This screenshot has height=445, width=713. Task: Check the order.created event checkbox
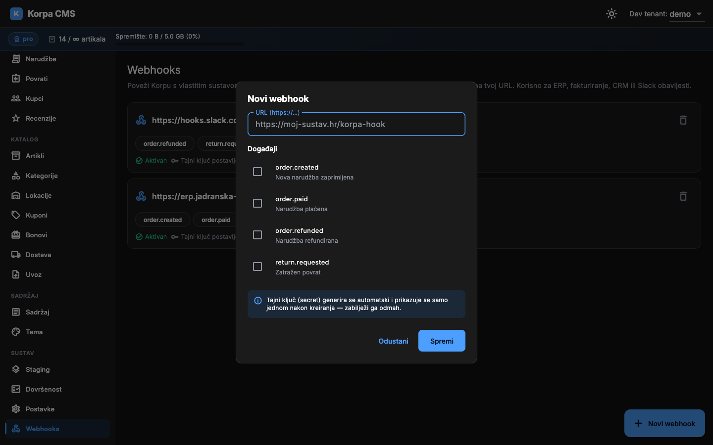[257, 172]
